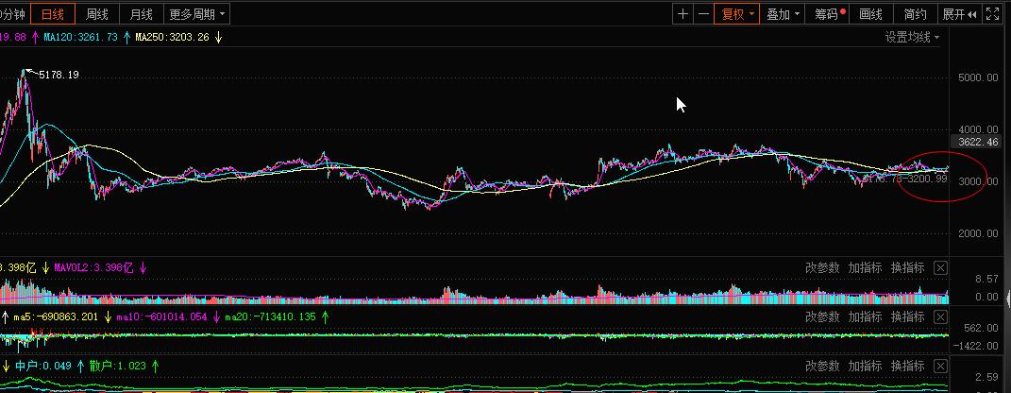Click the 4000.00 axis label

click(978, 129)
